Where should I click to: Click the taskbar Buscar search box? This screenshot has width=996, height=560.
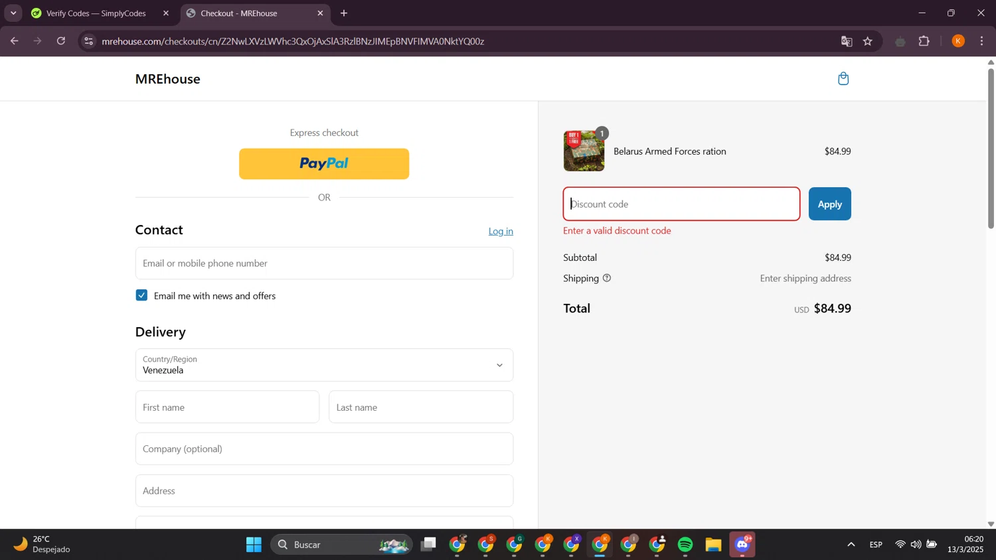[341, 545]
